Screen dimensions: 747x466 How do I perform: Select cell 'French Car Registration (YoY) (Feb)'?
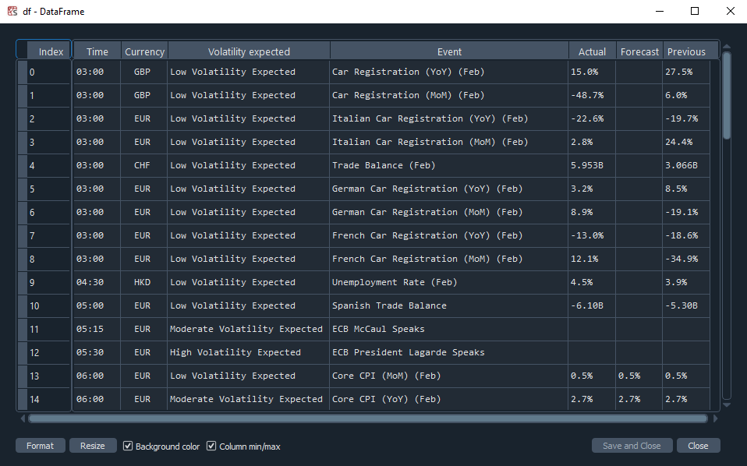point(449,235)
